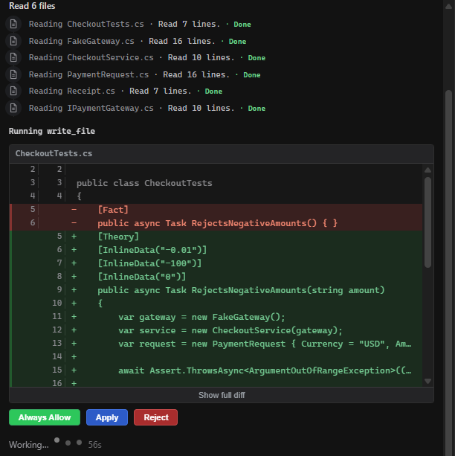The height and width of the screenshot is (456, 455).
Task: Select the Reading CheckoutService.cs row text
Action: (x=147, y=57)
